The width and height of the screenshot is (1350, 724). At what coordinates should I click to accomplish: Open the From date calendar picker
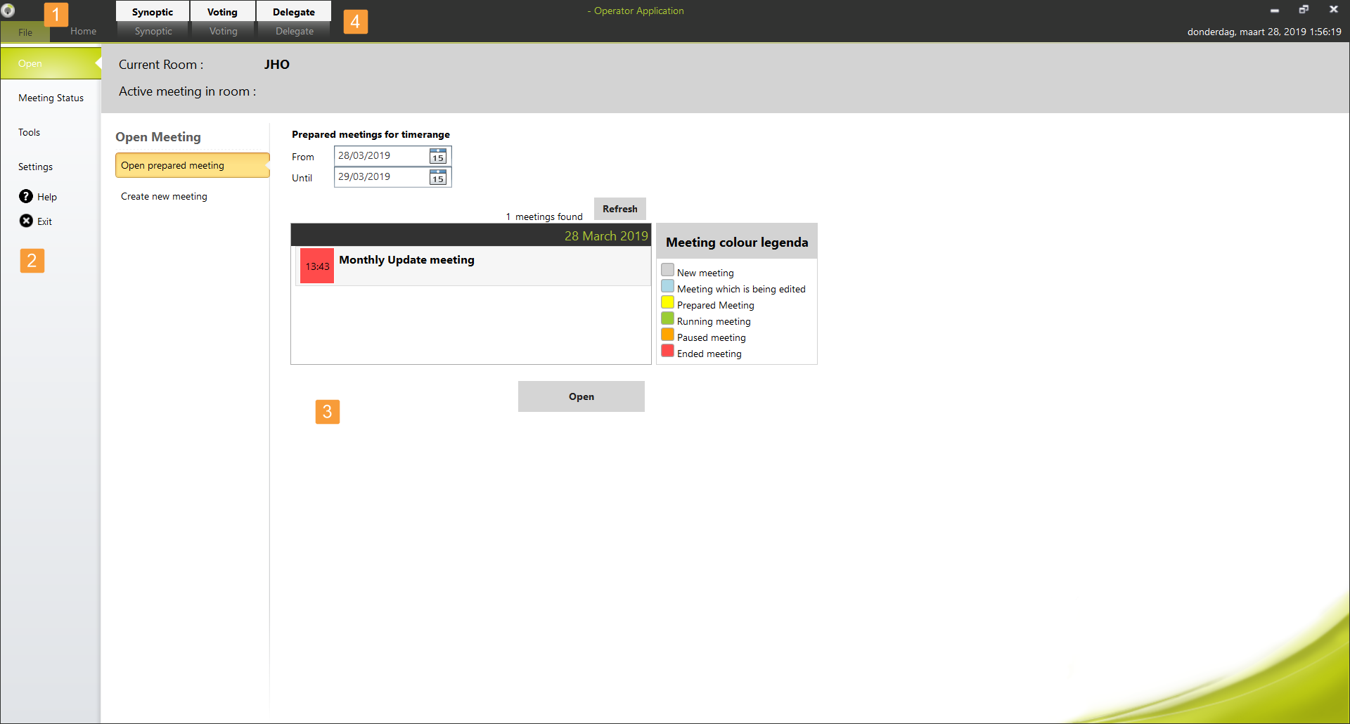click(x=438, y=156)
